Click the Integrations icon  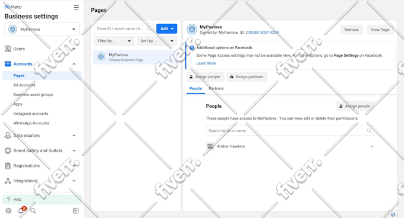8,181
